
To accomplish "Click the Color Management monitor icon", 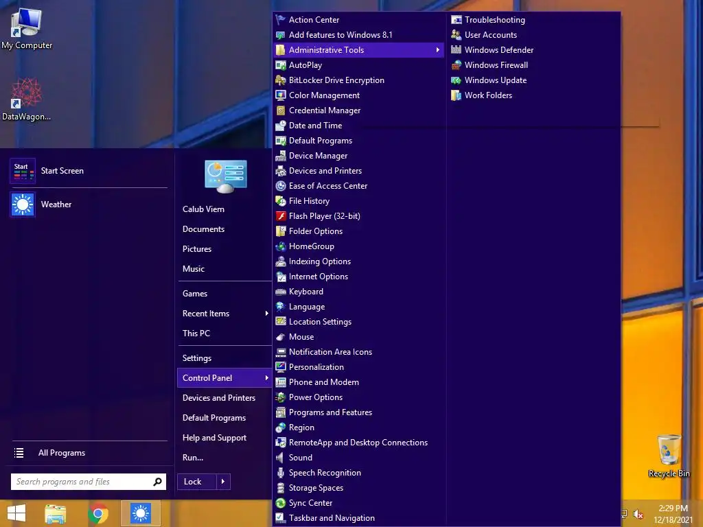I will click(281, 95).
